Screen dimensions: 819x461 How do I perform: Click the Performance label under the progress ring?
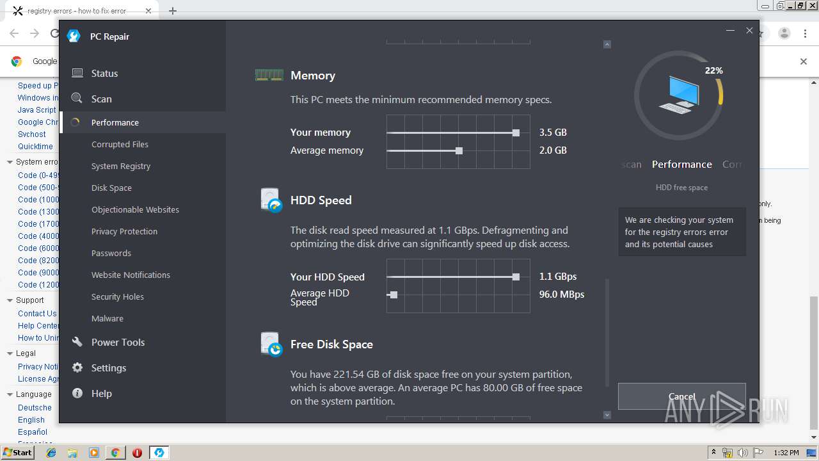point(682,164)
